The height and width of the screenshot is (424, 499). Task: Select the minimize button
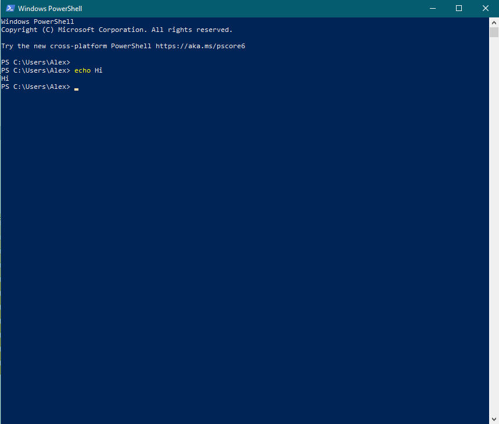(432, 8)
